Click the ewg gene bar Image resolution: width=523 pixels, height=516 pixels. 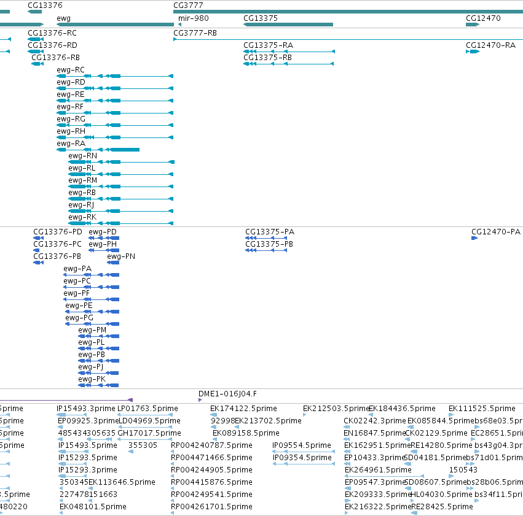point(115,25)
